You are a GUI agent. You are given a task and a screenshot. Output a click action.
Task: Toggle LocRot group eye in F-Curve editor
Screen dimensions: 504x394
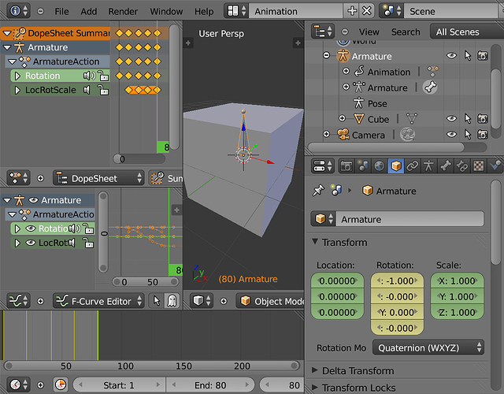coord(31,243)
